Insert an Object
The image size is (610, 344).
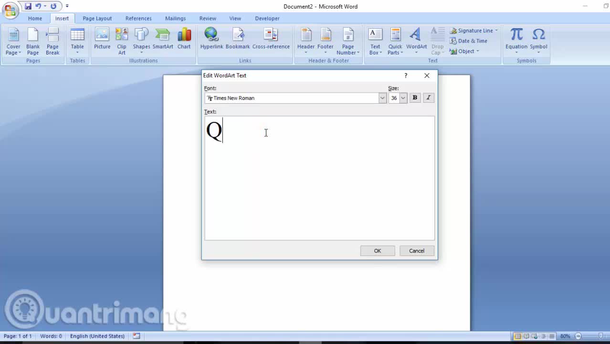tap(462, 51)
